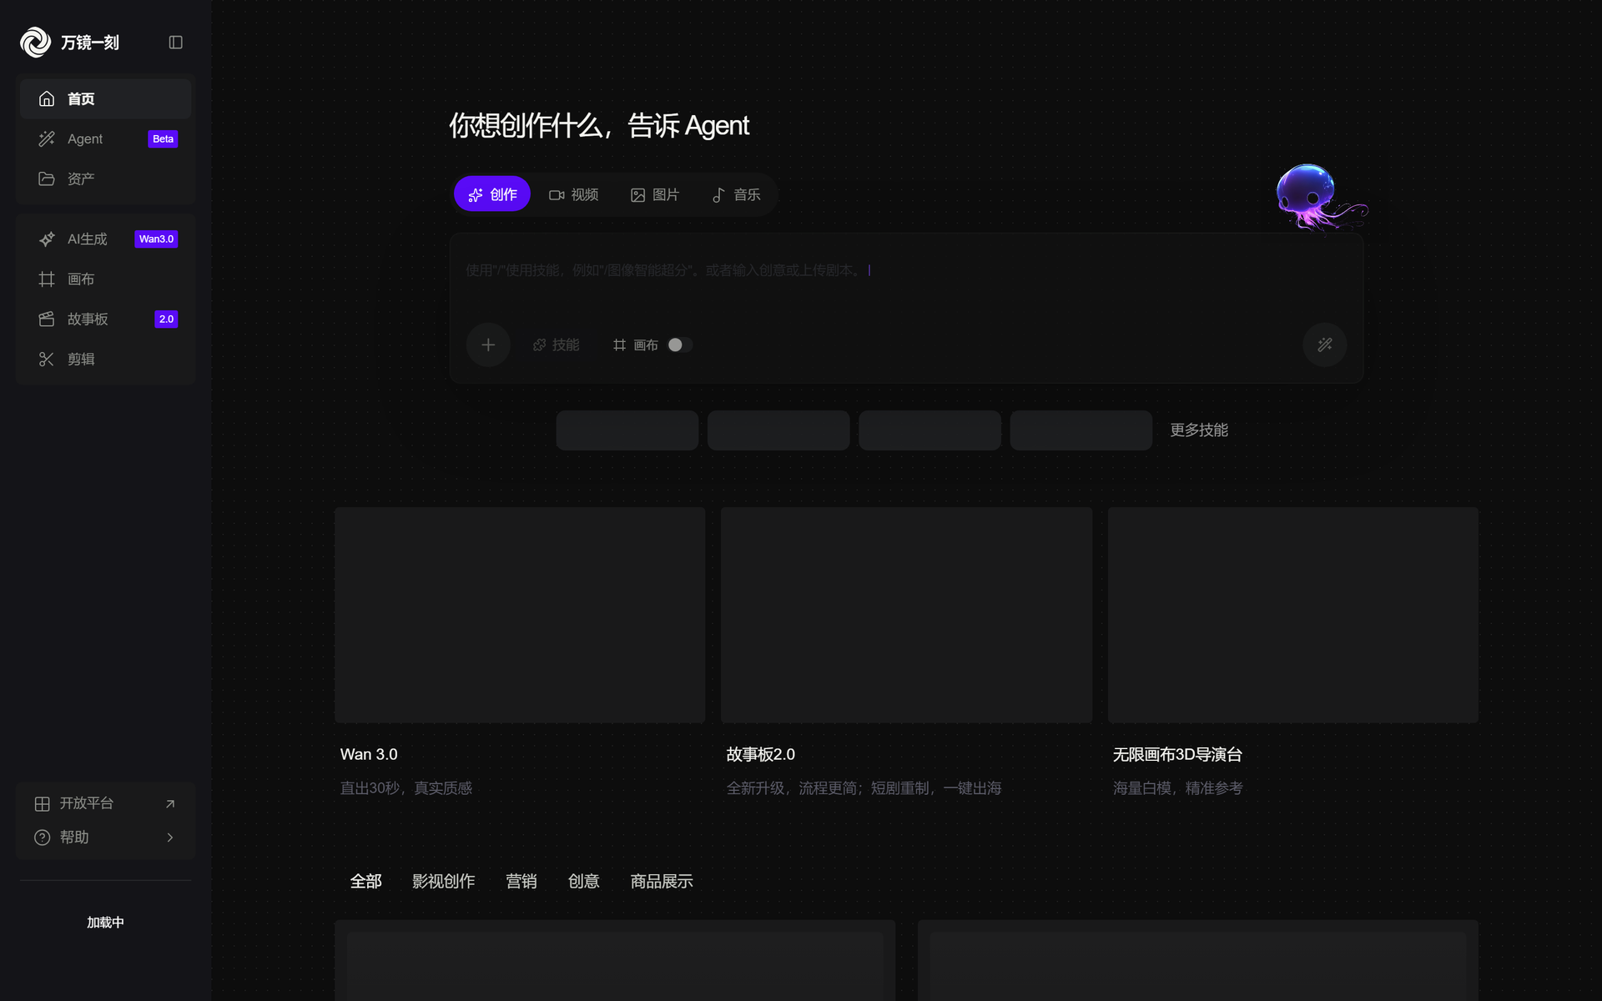Screen dimensions: 1602x1001
Task: Click the 画布 canvas icon in sidebar
Action: (47, 279)
